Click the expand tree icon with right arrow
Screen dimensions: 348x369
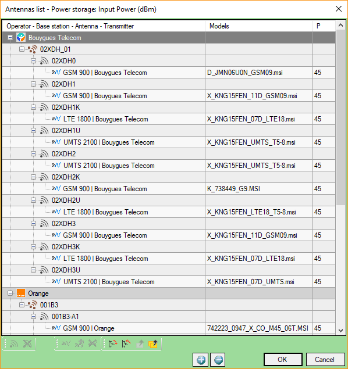113,344
